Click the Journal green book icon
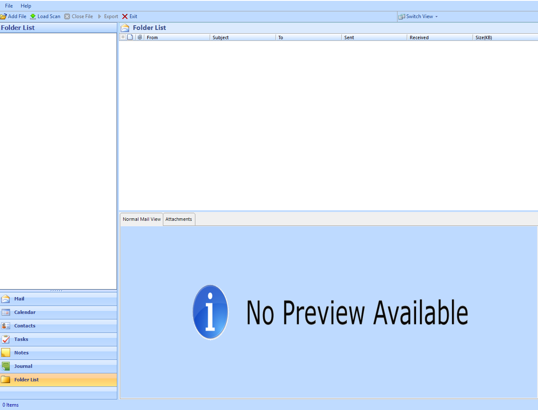The height and width of the screenshot is (410, 538). [5, 366]
